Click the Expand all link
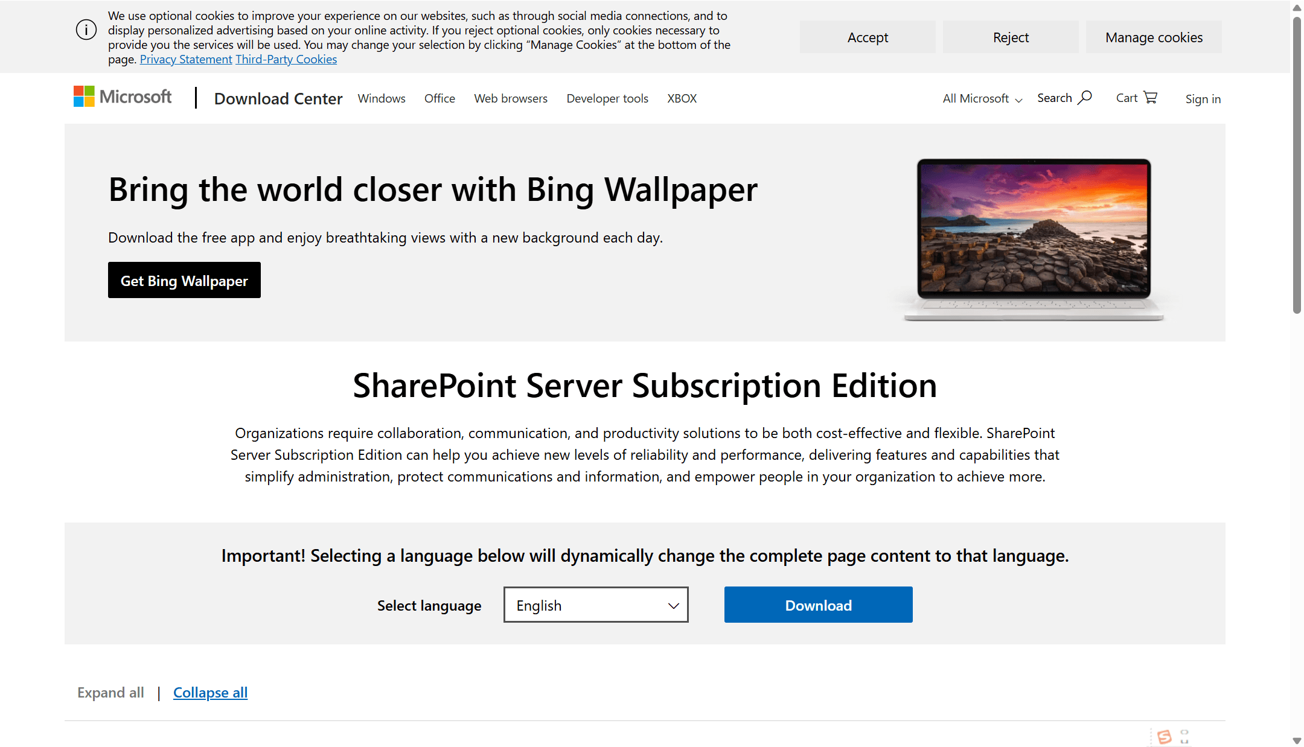 (110, 693)
